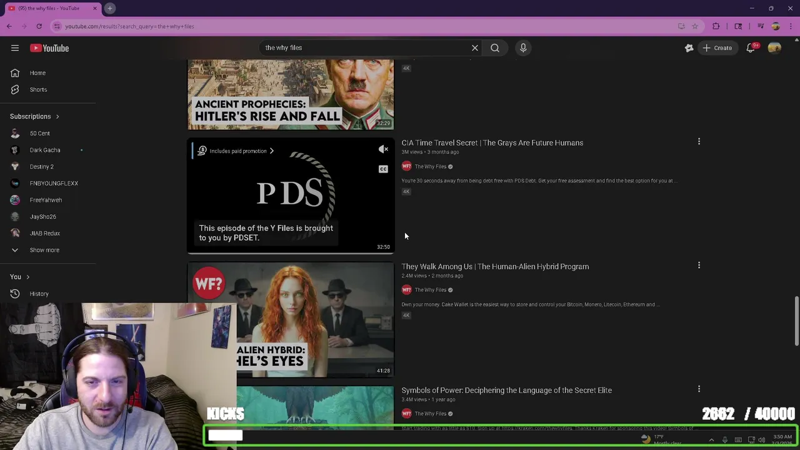Screen dimensions: 800x450
Task: Click the taskbar microphone tray icon
Action: pyautogui.click(x=725, y=440)
